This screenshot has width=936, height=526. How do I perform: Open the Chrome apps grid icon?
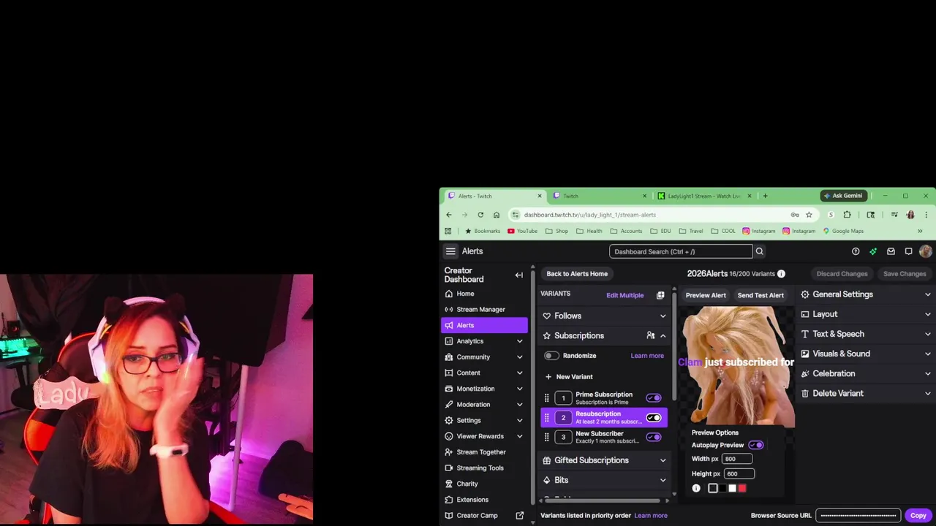tap(448, 231)
